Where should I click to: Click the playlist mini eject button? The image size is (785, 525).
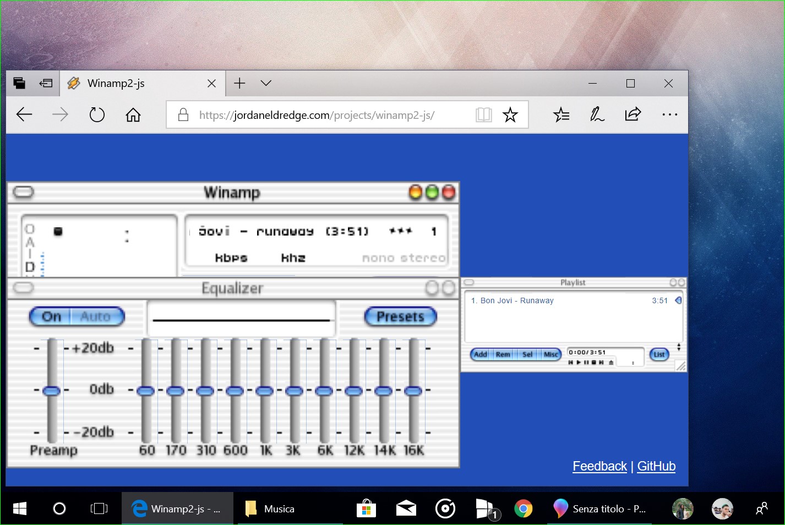click(x=611, y=362)
